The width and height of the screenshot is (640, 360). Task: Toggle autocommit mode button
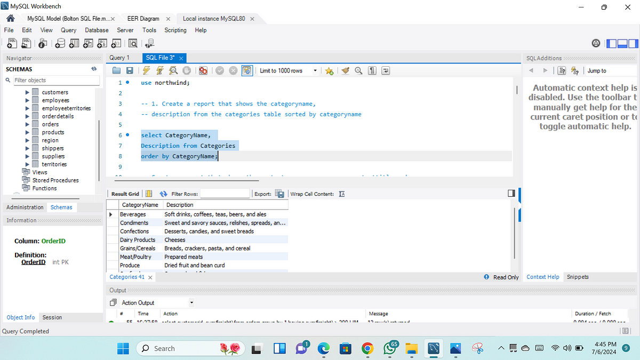click(247, 70)
